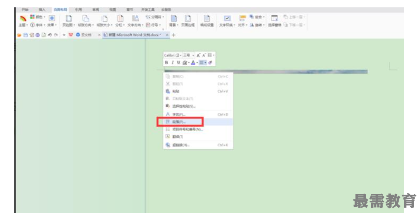Click the 文字环绕 text wrap icon
Viewport: 419px width, 218px height.
coord(227,18)
